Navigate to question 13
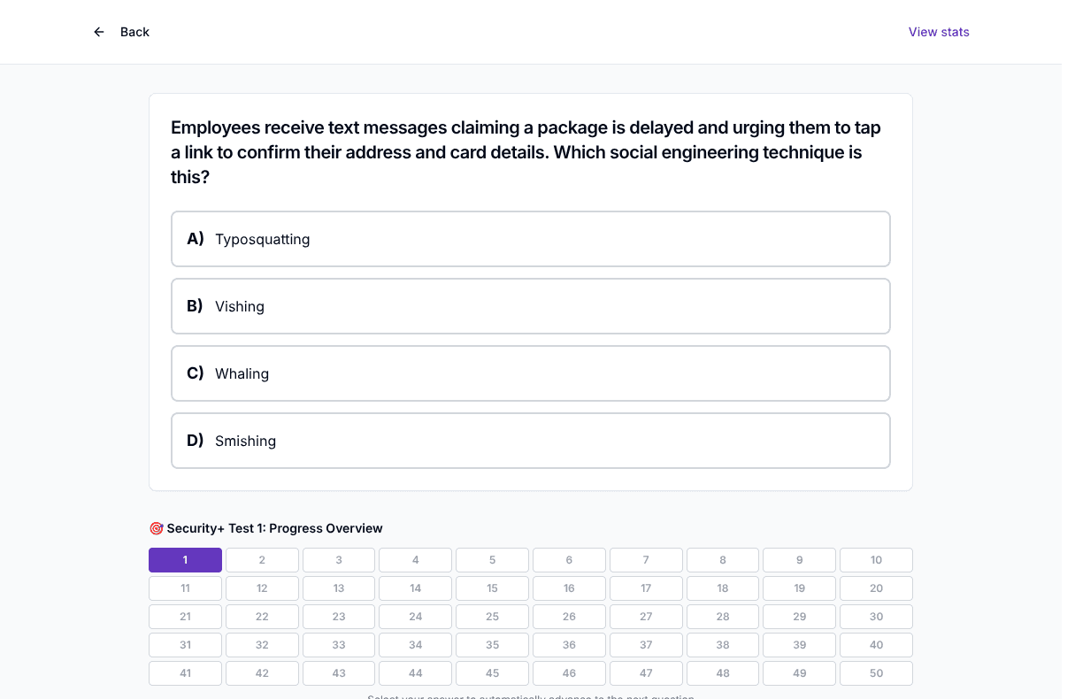This screenshot has height=699, width=1075. [x=339, y=588]
